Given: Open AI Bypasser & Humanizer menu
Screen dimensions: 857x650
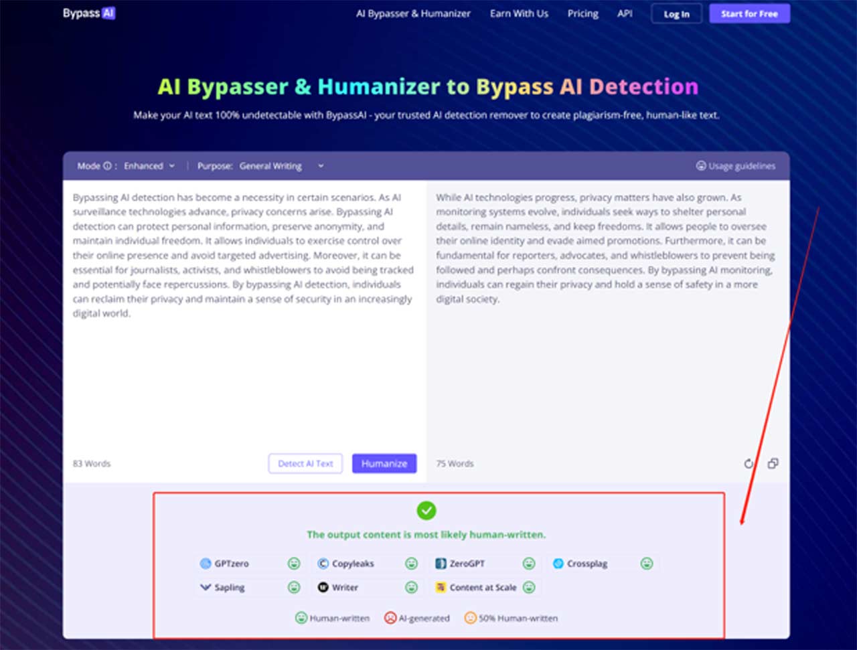Looking at the screenshot, I should 413,13.
